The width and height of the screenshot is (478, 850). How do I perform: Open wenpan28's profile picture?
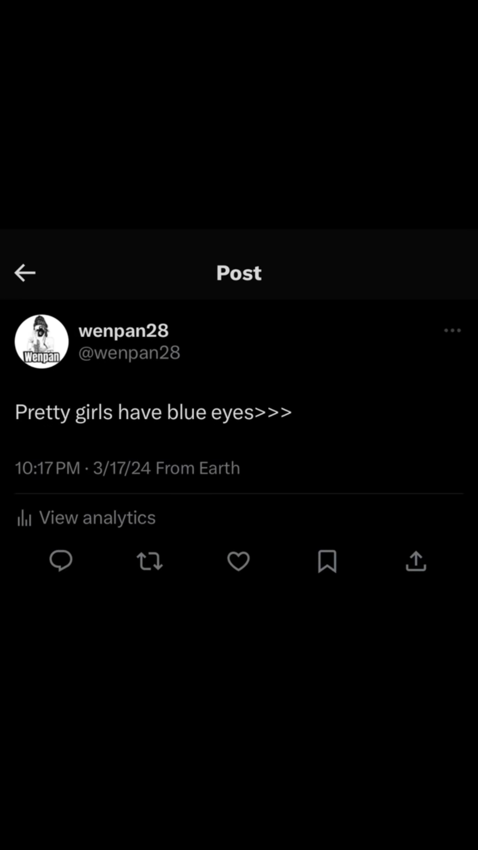click(x=41, y=341)
